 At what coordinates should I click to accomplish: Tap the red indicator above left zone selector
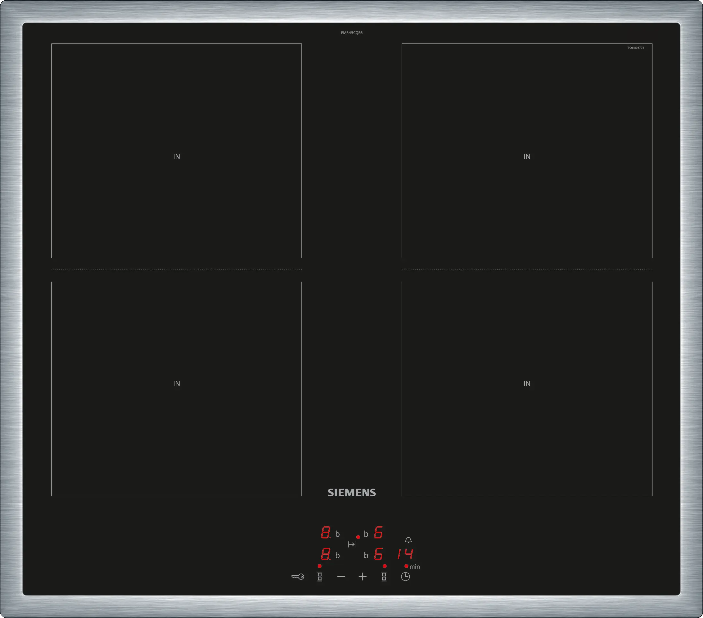tap(319, 566)
